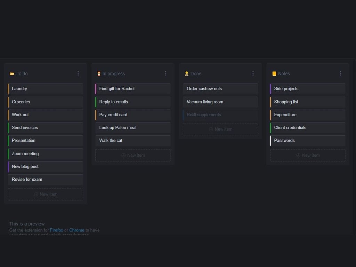This screenshot has height=267, width=356.
Task: Open the Find gift for Rachel card
Action: (x=133, y=89)
